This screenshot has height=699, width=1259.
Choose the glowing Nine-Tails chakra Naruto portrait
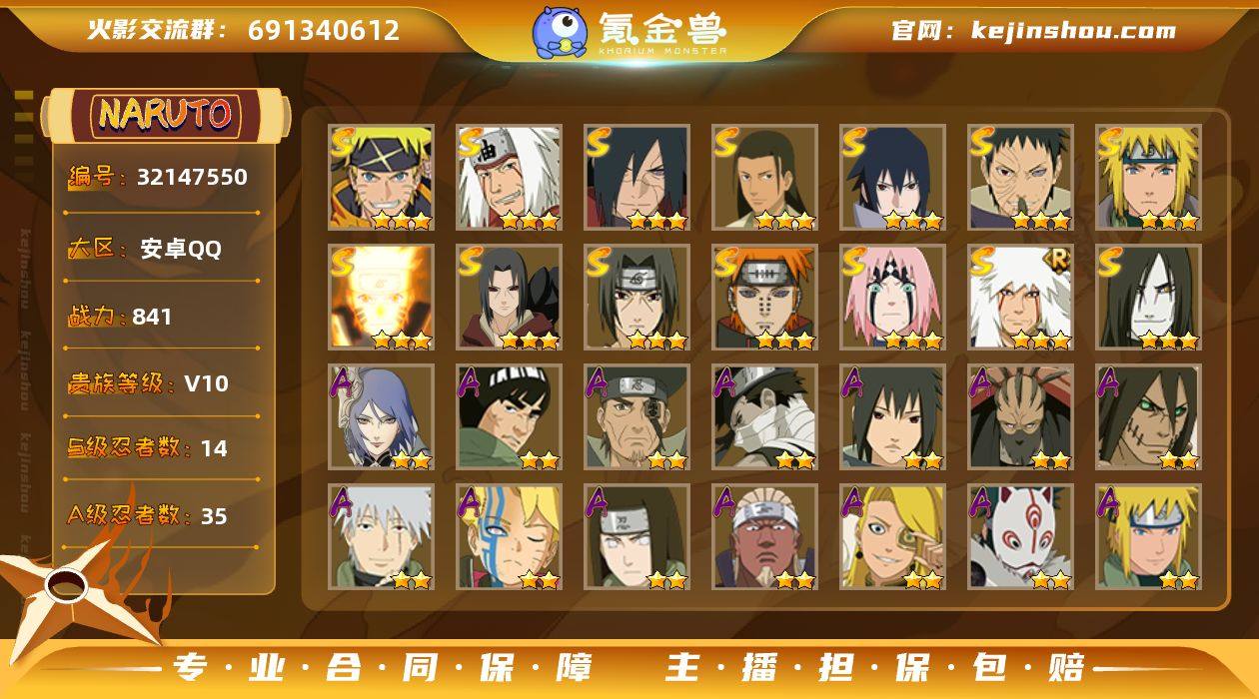pos(381,298)
